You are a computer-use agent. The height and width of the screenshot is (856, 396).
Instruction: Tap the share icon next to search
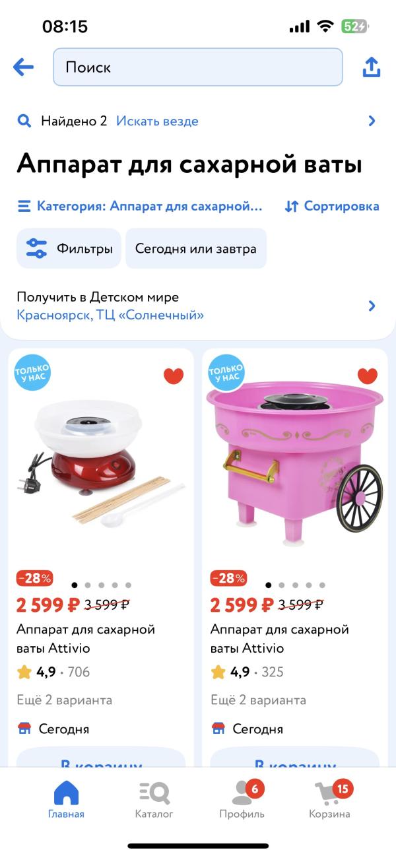click(372, 67)
